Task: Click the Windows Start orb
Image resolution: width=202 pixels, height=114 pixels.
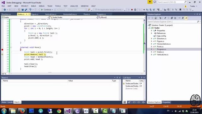Action: point(4,111)
